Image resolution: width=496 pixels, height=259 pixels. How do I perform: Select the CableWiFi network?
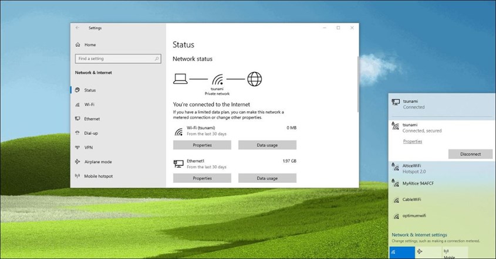pyautogui.click(x=442, y=200)
